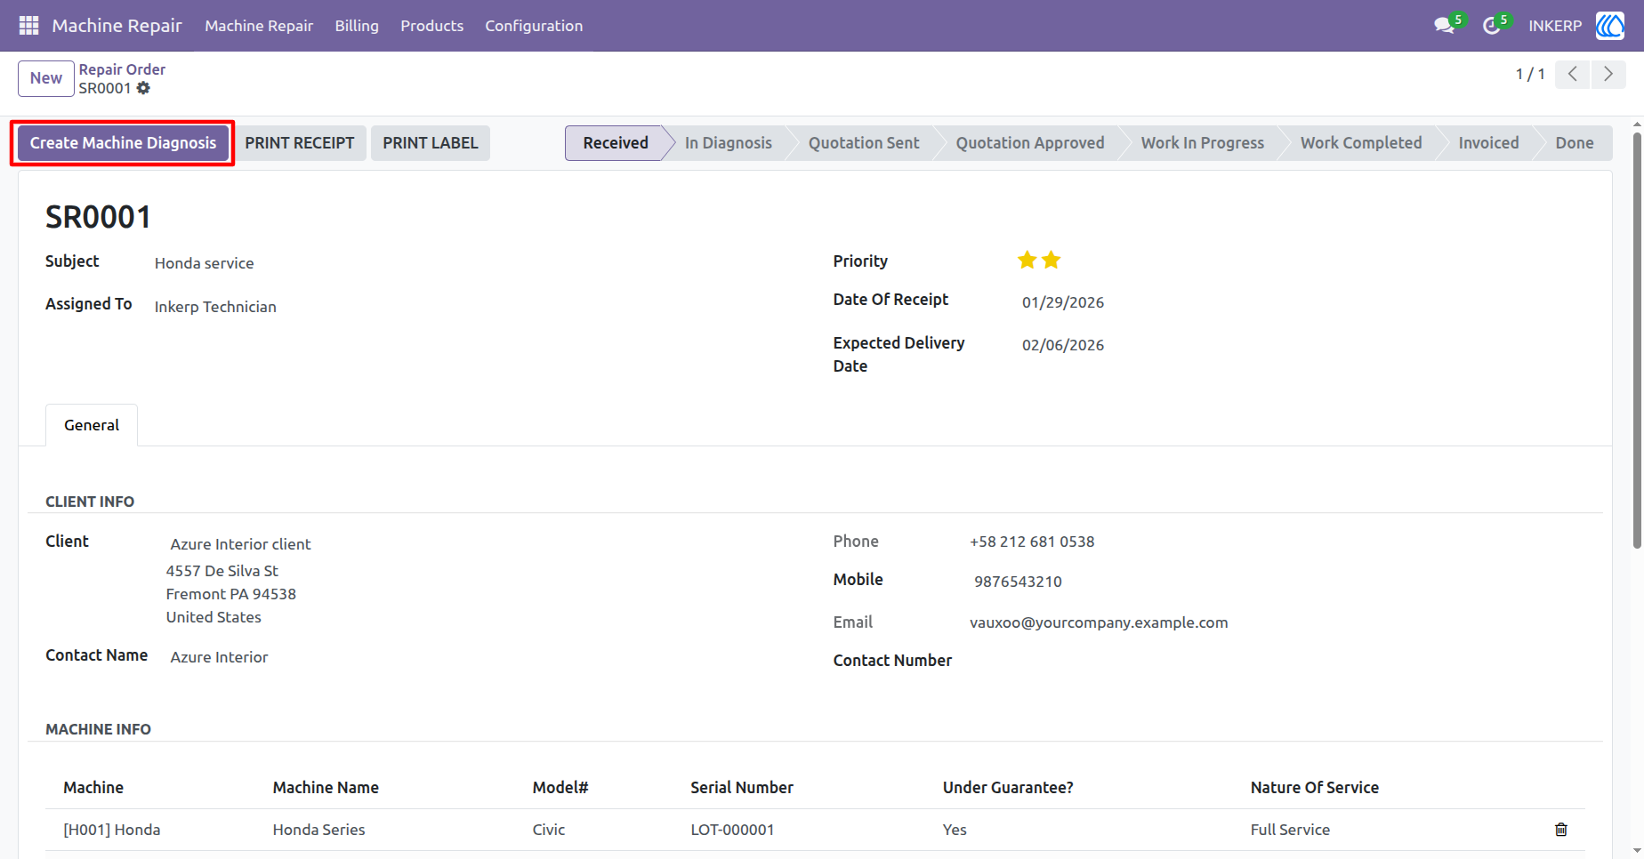The image size is (1644, 859).
Task: Click the PRINT RECEIPT button
Action: pyautogui.click(x=300, y=143)
